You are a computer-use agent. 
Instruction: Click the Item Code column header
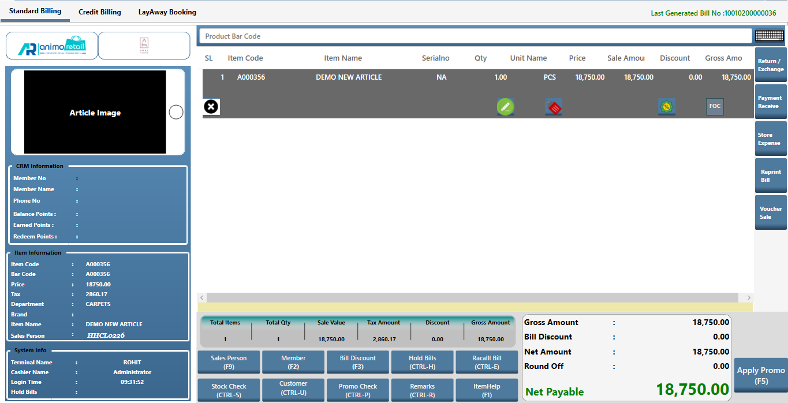(x=245, y=58)
